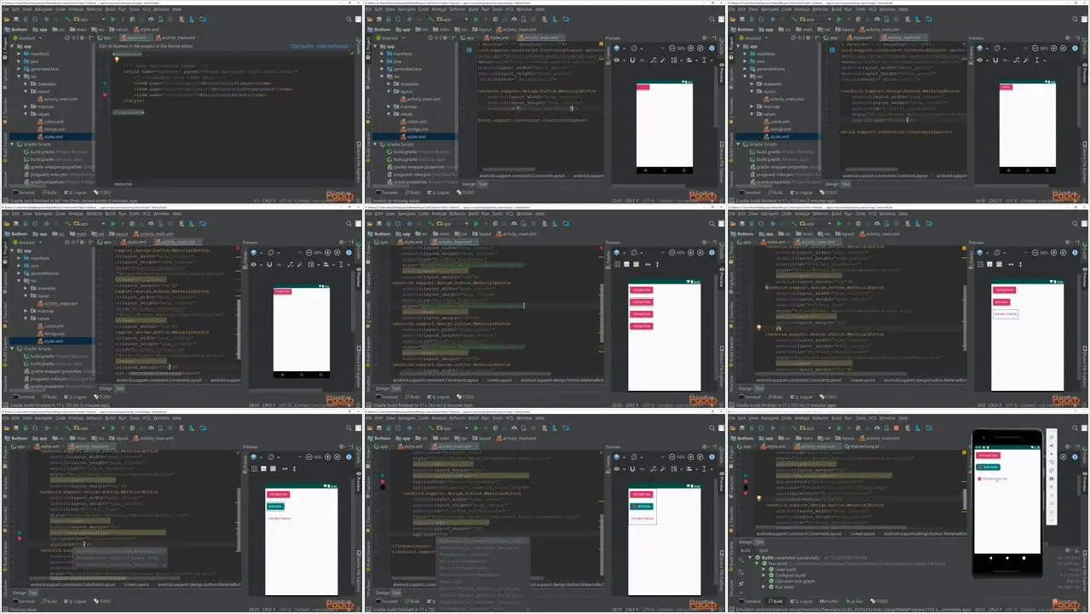The width and height of the screenshot is (1090, 614).
Task: Open Terminal tool window in top-left window
Action: [24, 192]
